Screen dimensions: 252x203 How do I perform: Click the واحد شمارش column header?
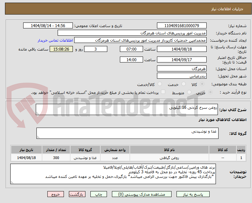coord(115,150)
